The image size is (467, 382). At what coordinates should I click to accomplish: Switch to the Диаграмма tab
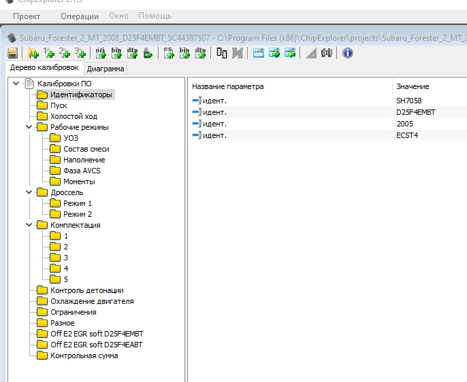tap(106, 69)
